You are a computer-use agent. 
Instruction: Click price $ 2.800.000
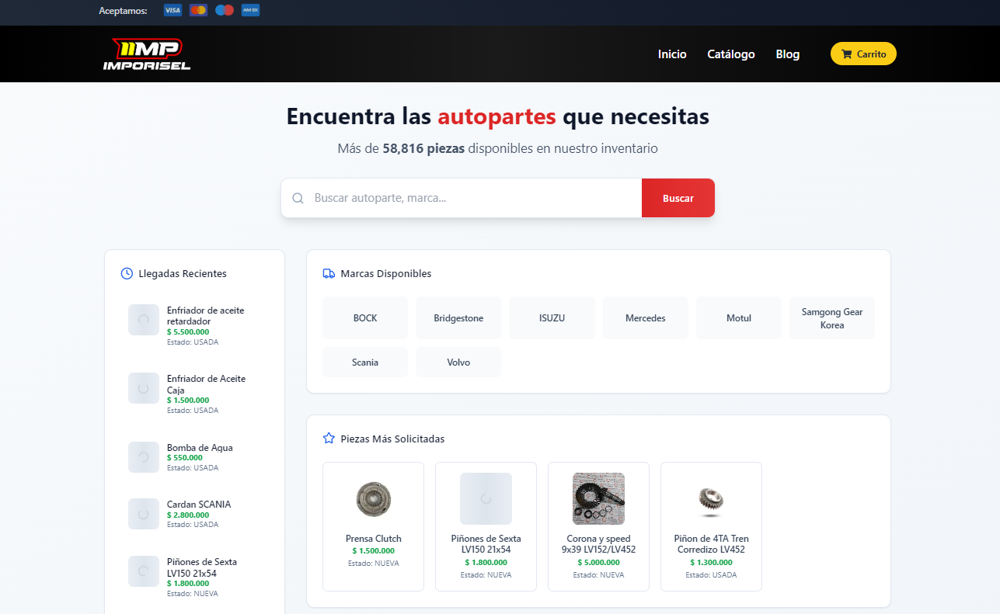pyautogui.click(x=188, y=515)
